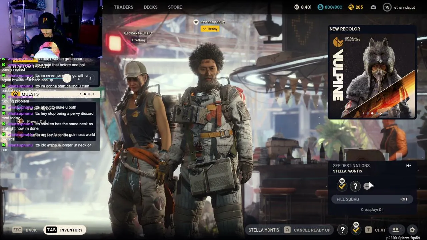Image resolution: width=427 pixels, height=240 pixels.
Task: Click the blue currency icon beside 800/800
Action: [x=320, y=7]
